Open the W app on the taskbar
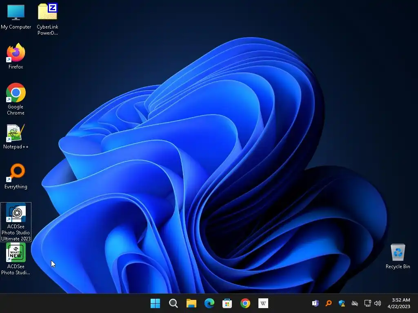Viewport: 418px width, 313px height. [263, 303]
